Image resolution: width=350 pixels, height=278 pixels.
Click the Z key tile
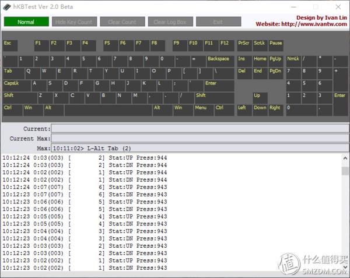[x=45, y=98]
